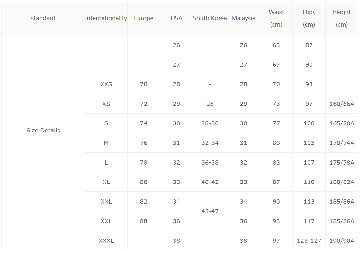Select the South Korea '45-47' merged cell

(210, 211)
